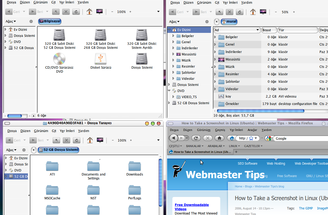The image size is (328, 215).
Task: Click Firefox URL address field
Action: tap(243, 138)
